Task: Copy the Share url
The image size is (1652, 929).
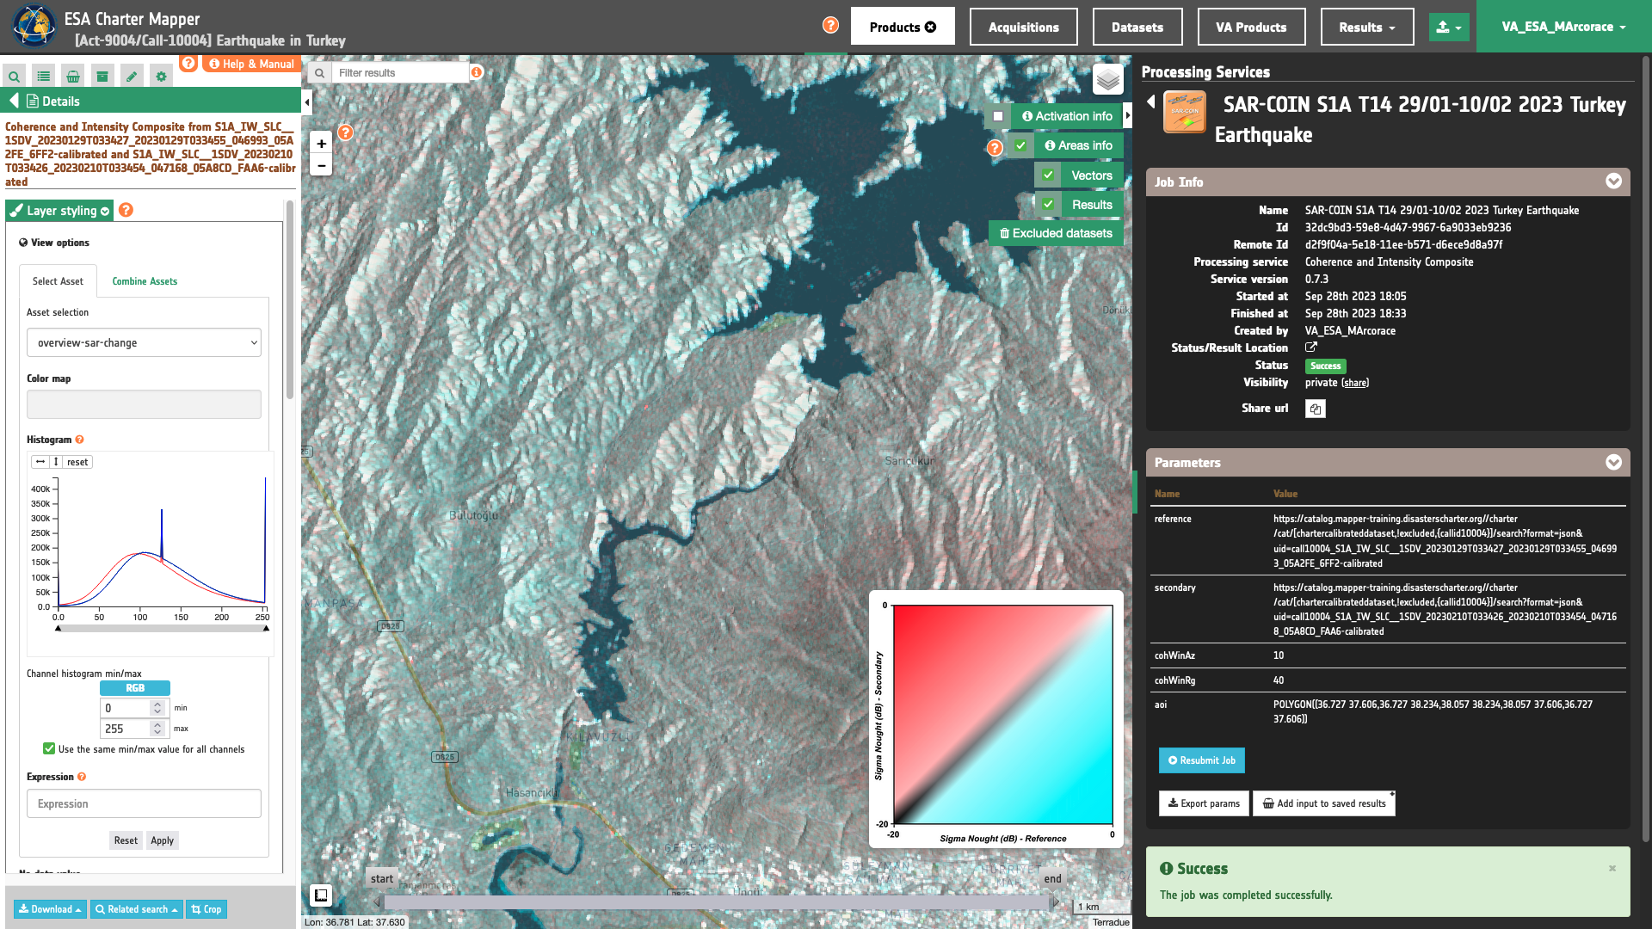Action: point(1315,409)
